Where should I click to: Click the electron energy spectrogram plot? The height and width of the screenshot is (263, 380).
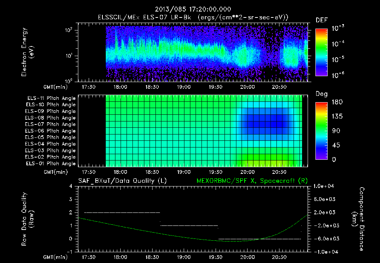point(193,52)
